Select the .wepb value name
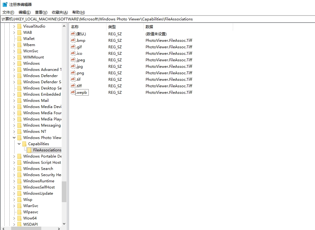315x230 pixels. pos(82,92)
